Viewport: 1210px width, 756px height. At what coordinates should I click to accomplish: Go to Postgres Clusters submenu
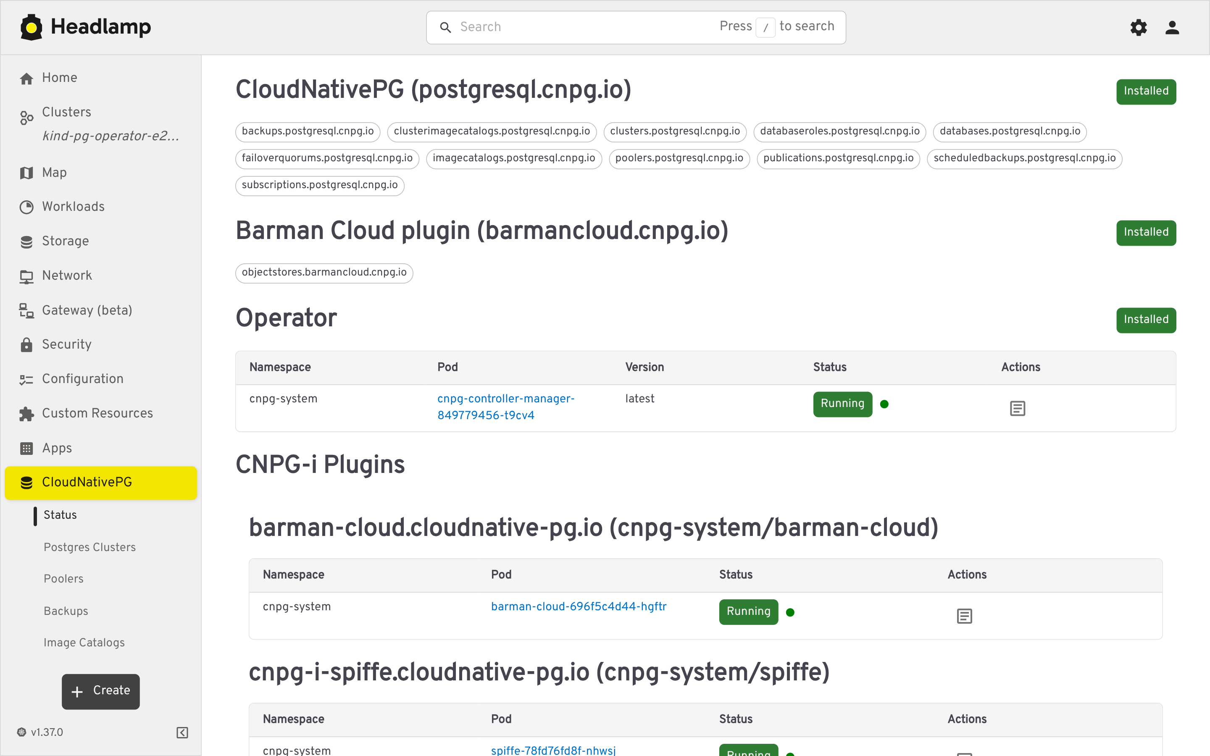tap(89, 547)
